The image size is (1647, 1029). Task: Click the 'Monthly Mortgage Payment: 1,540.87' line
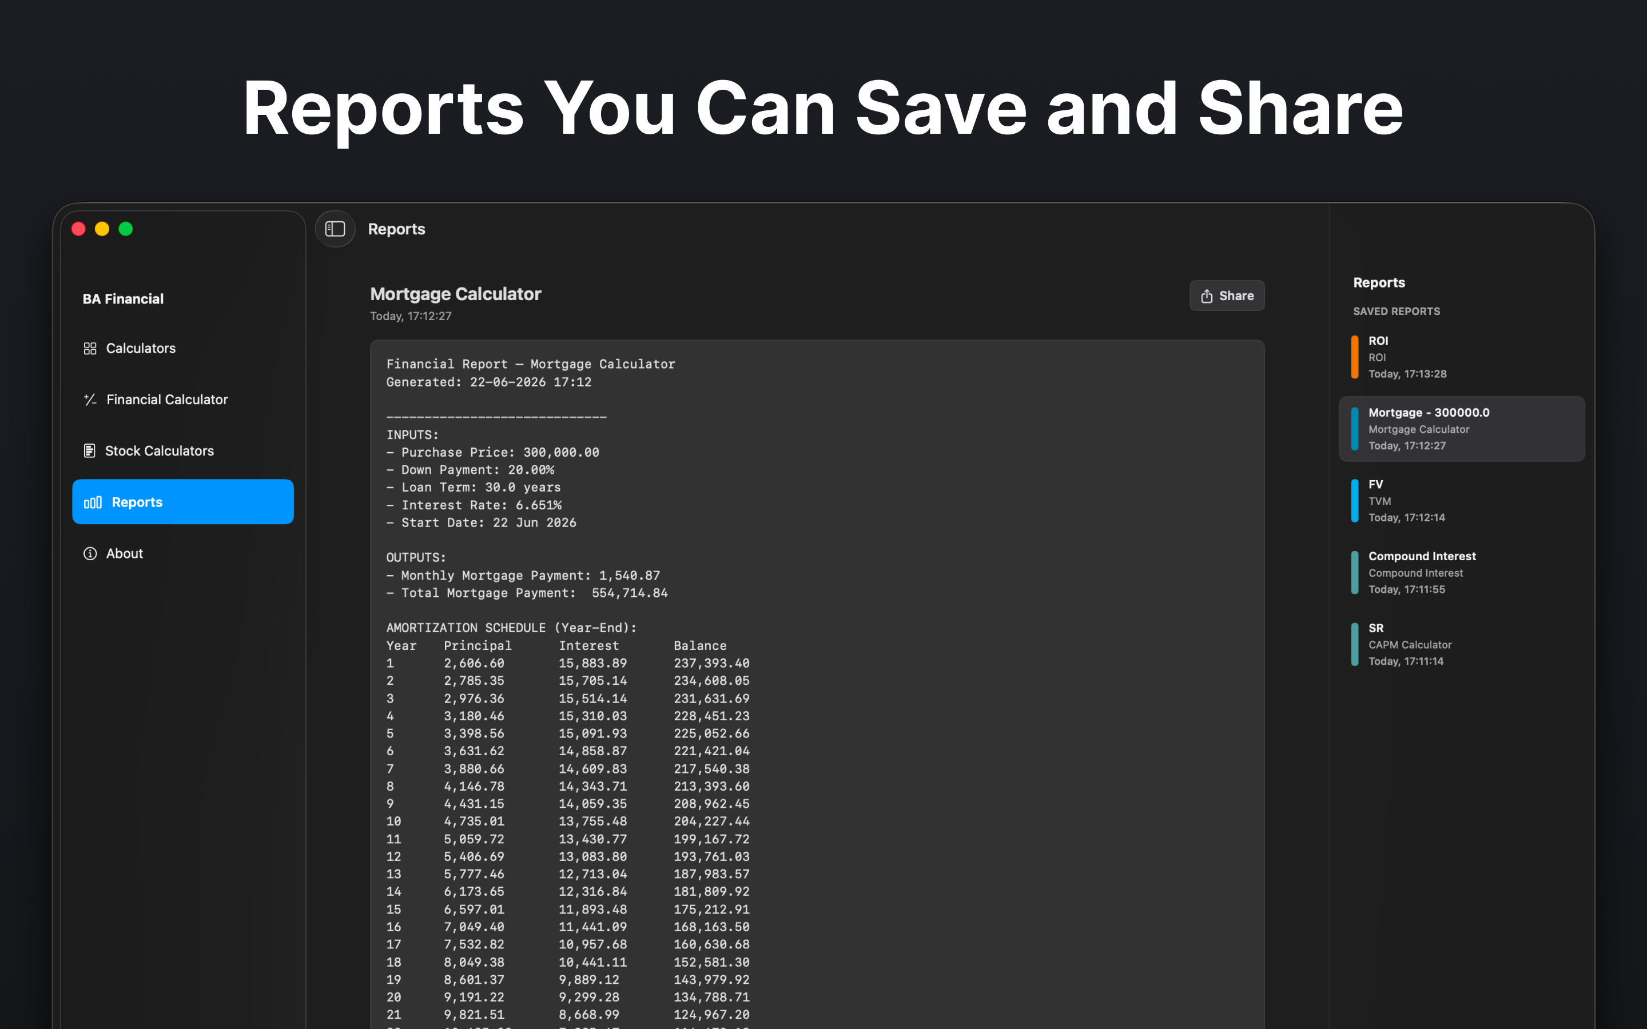523,575
